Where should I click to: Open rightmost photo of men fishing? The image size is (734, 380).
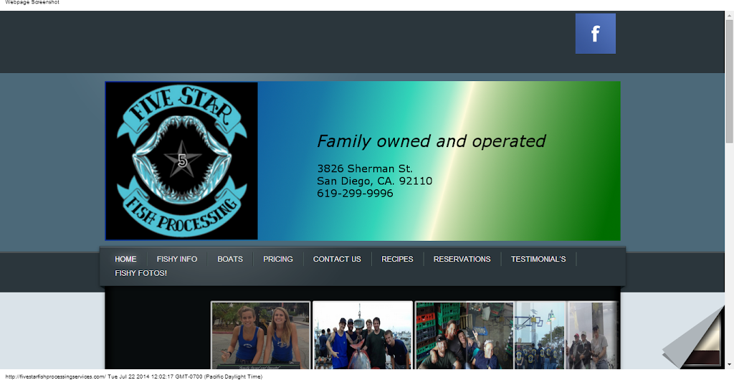[x=593, y=335]
